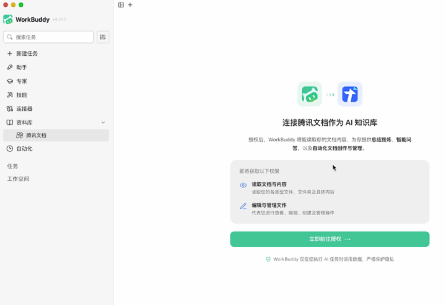Click the heading 连接腾讯文档作为 AI 知识库

330,123
